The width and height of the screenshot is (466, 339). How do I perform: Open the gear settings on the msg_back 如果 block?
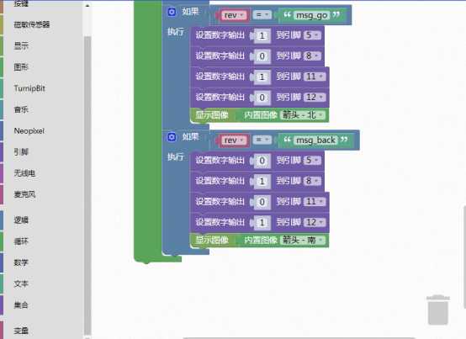172,137
